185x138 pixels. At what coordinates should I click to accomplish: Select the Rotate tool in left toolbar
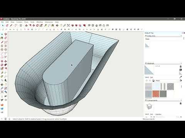click(2, 65)
